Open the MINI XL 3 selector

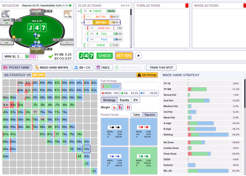click(x=20, y=57)
